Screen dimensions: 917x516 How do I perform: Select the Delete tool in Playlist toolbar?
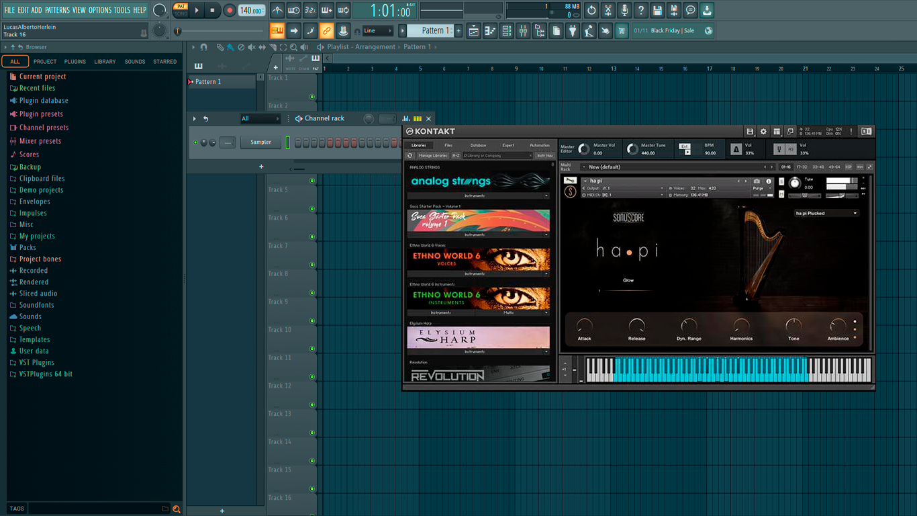pos(241,47)
